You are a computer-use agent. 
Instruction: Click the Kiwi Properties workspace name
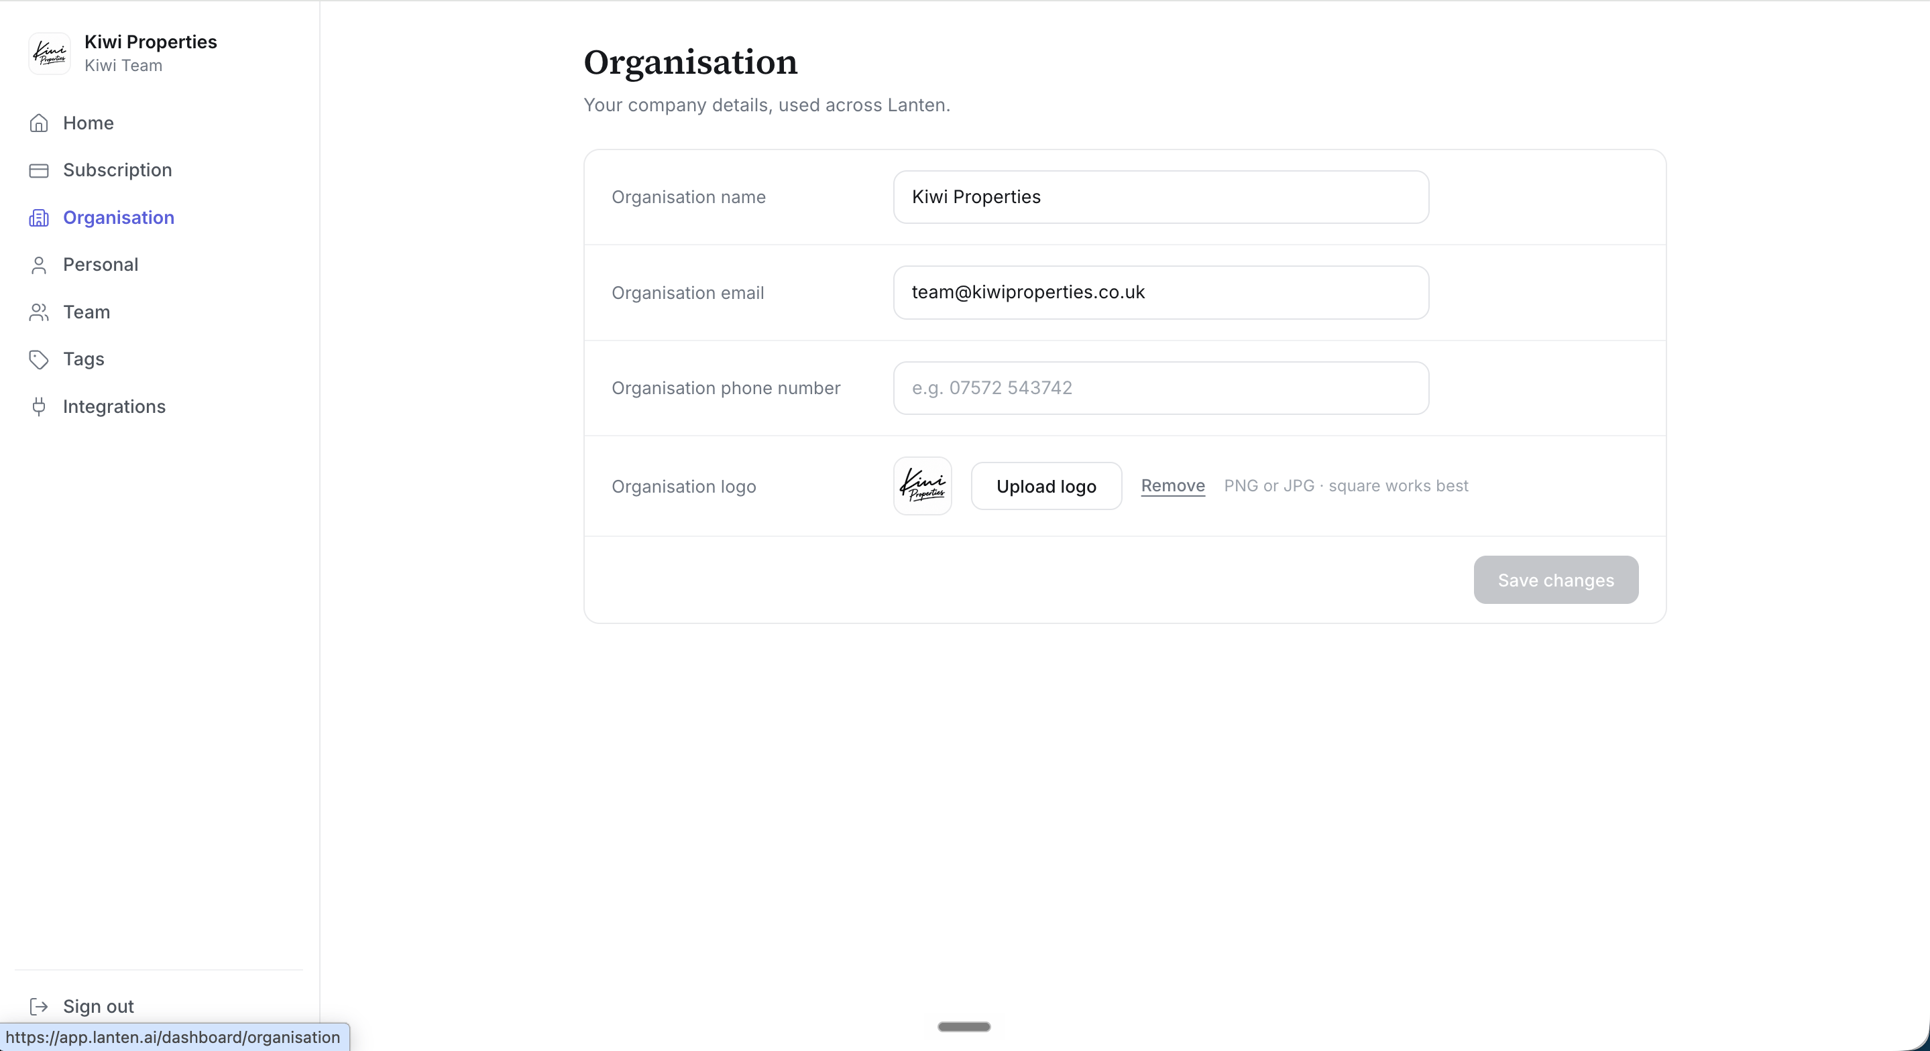point(151,42)
